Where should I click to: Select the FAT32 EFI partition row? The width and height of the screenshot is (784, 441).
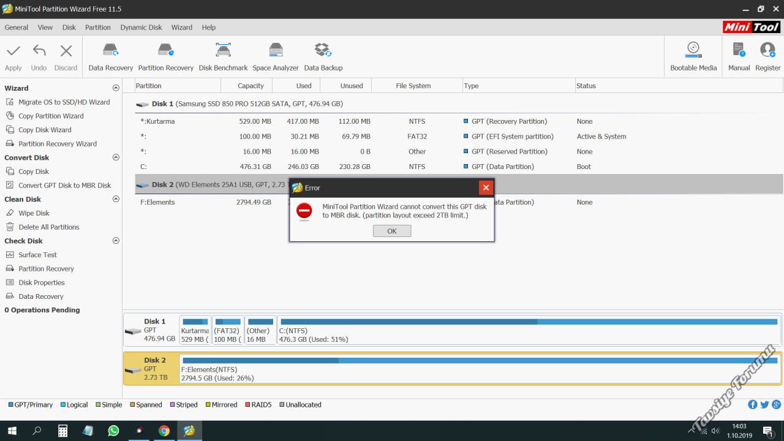coord(459,137)
